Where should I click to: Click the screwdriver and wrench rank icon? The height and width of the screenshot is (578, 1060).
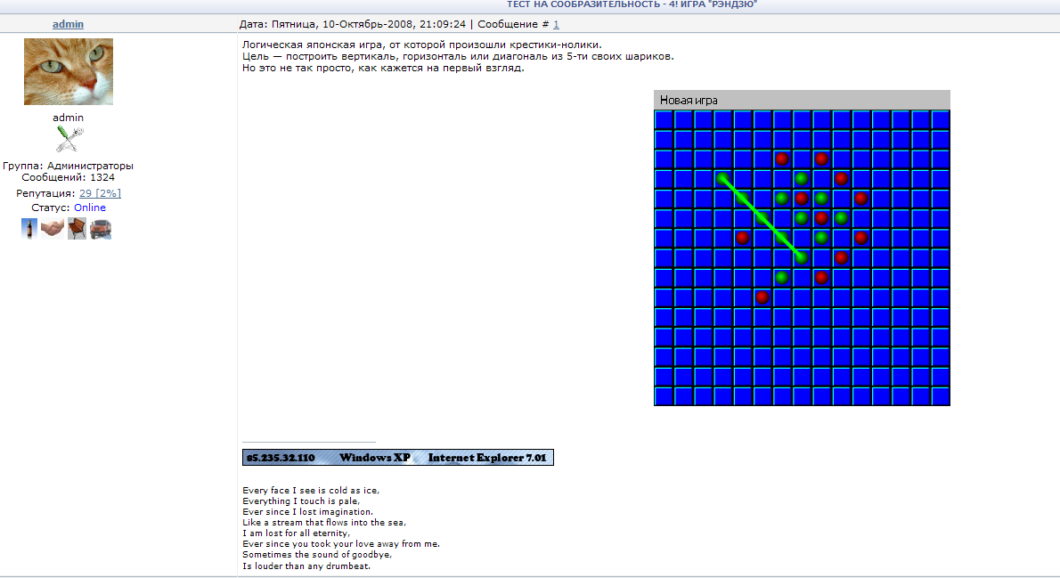(69, 139)
